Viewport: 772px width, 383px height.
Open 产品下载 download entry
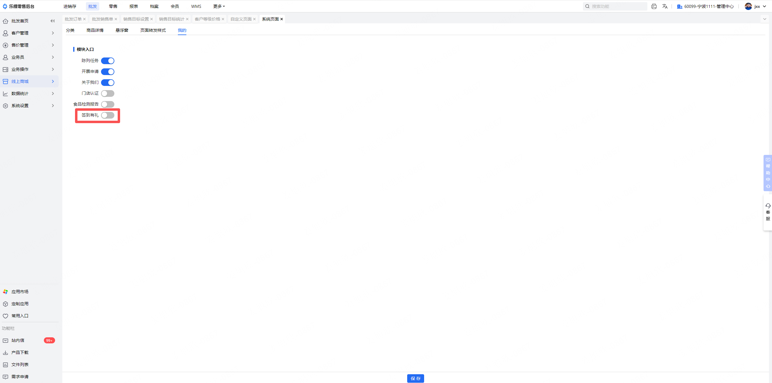20,352
